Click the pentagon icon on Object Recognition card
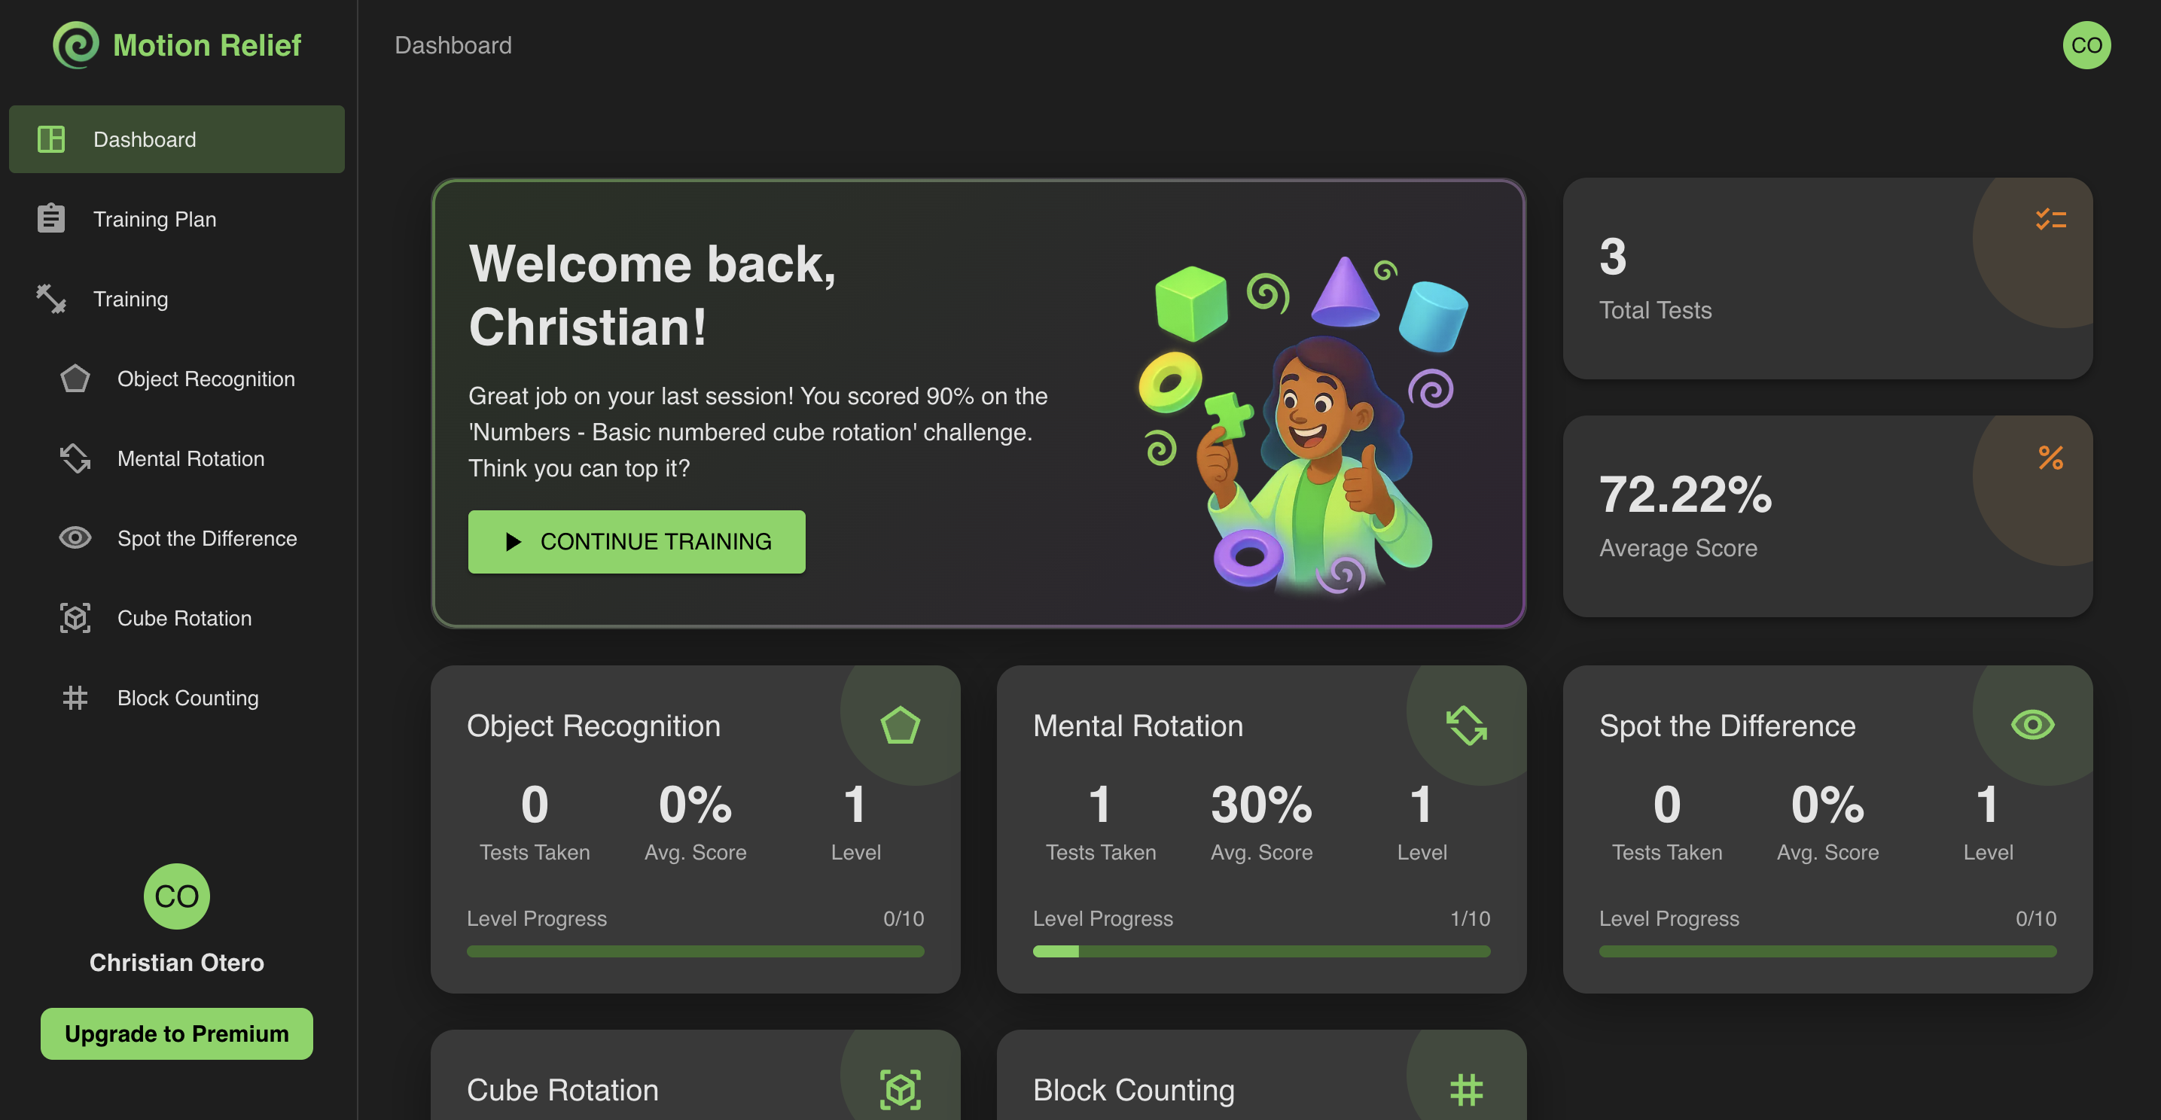This screenshot has width=2161, height=1120. tap(900, 725)
